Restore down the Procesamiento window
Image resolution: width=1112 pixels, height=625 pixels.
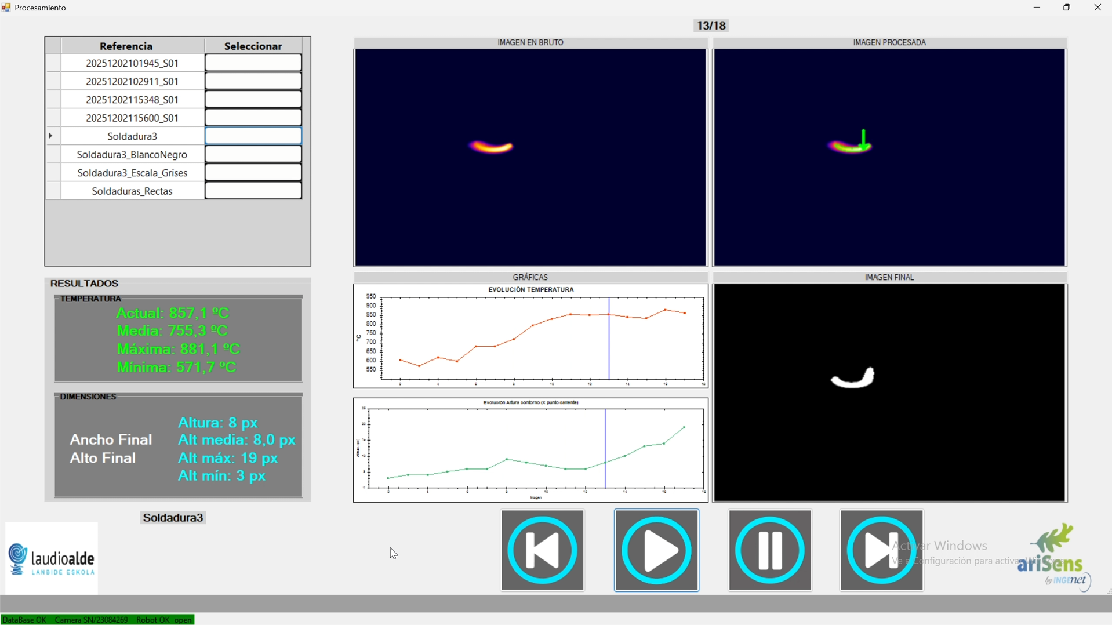(x=1066, y=8)
